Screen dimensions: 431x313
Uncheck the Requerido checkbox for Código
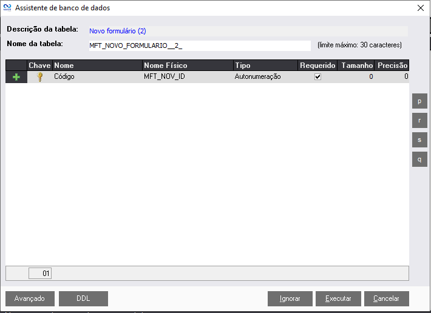pos(317,77)
